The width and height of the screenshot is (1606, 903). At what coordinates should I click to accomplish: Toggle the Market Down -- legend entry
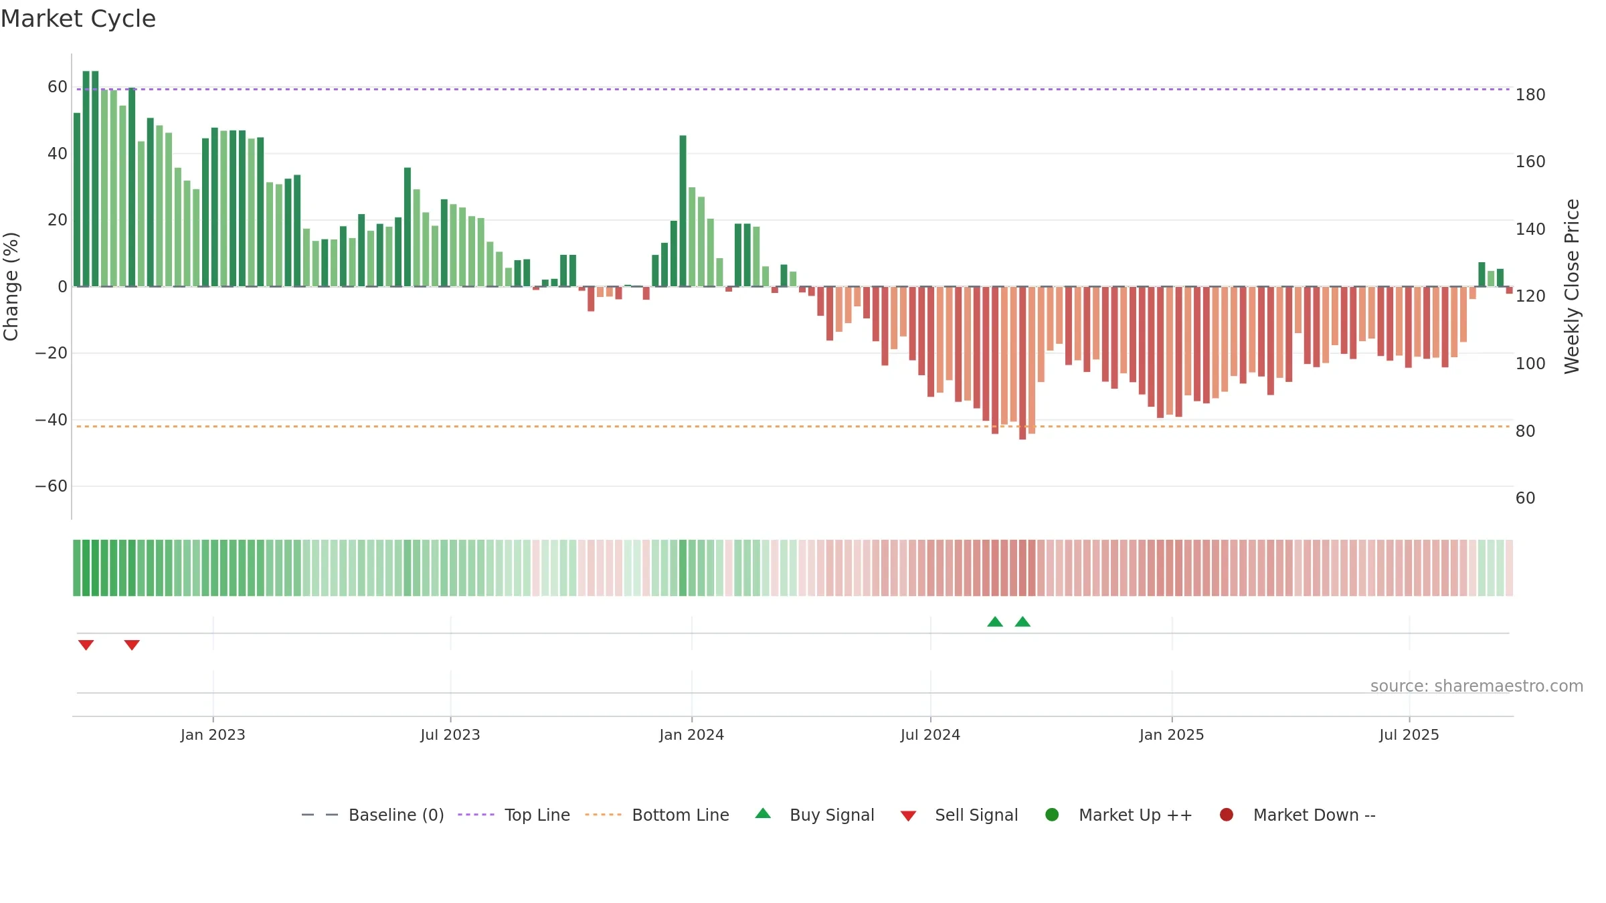tap(1297, 815)
